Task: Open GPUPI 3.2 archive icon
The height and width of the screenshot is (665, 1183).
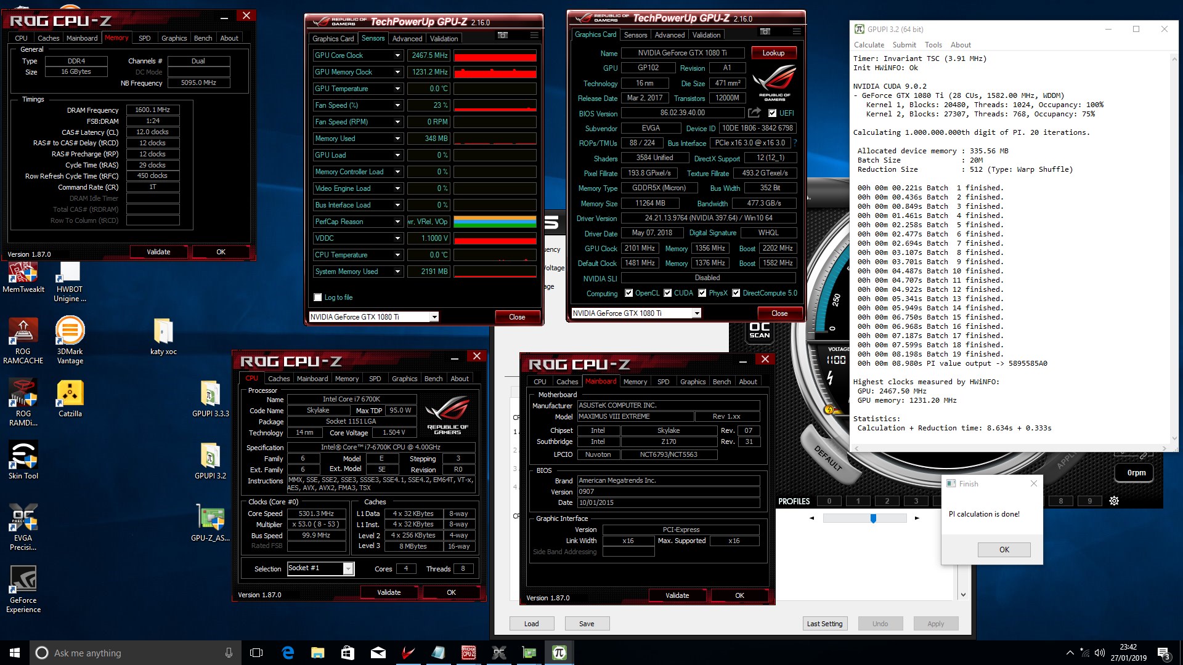Action: coord(210,461)
